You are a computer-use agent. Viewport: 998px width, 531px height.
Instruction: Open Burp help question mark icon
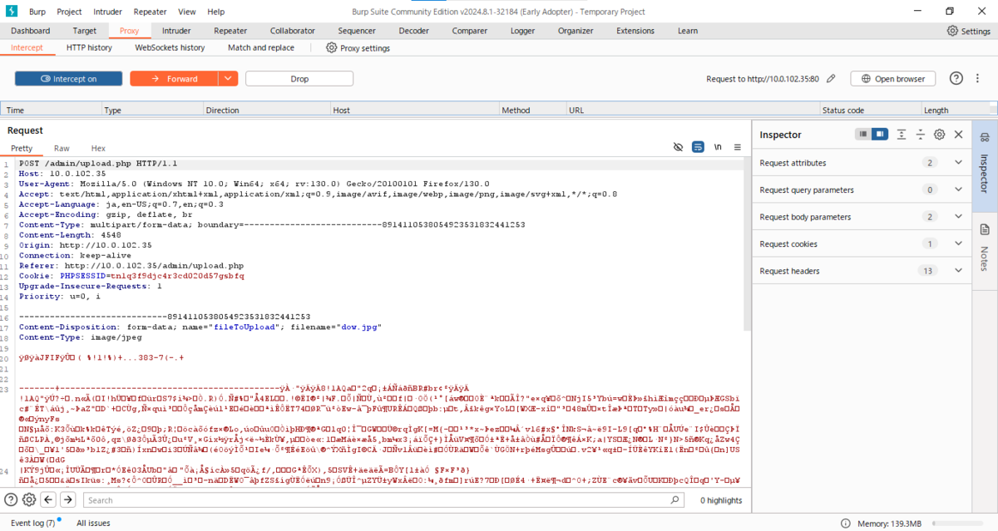(x=956, y=78)
